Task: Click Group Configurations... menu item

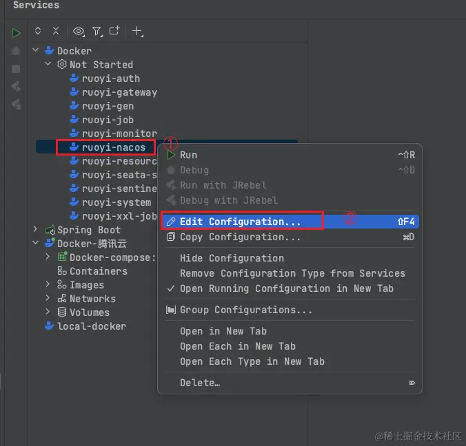Action: click(245, 310)
